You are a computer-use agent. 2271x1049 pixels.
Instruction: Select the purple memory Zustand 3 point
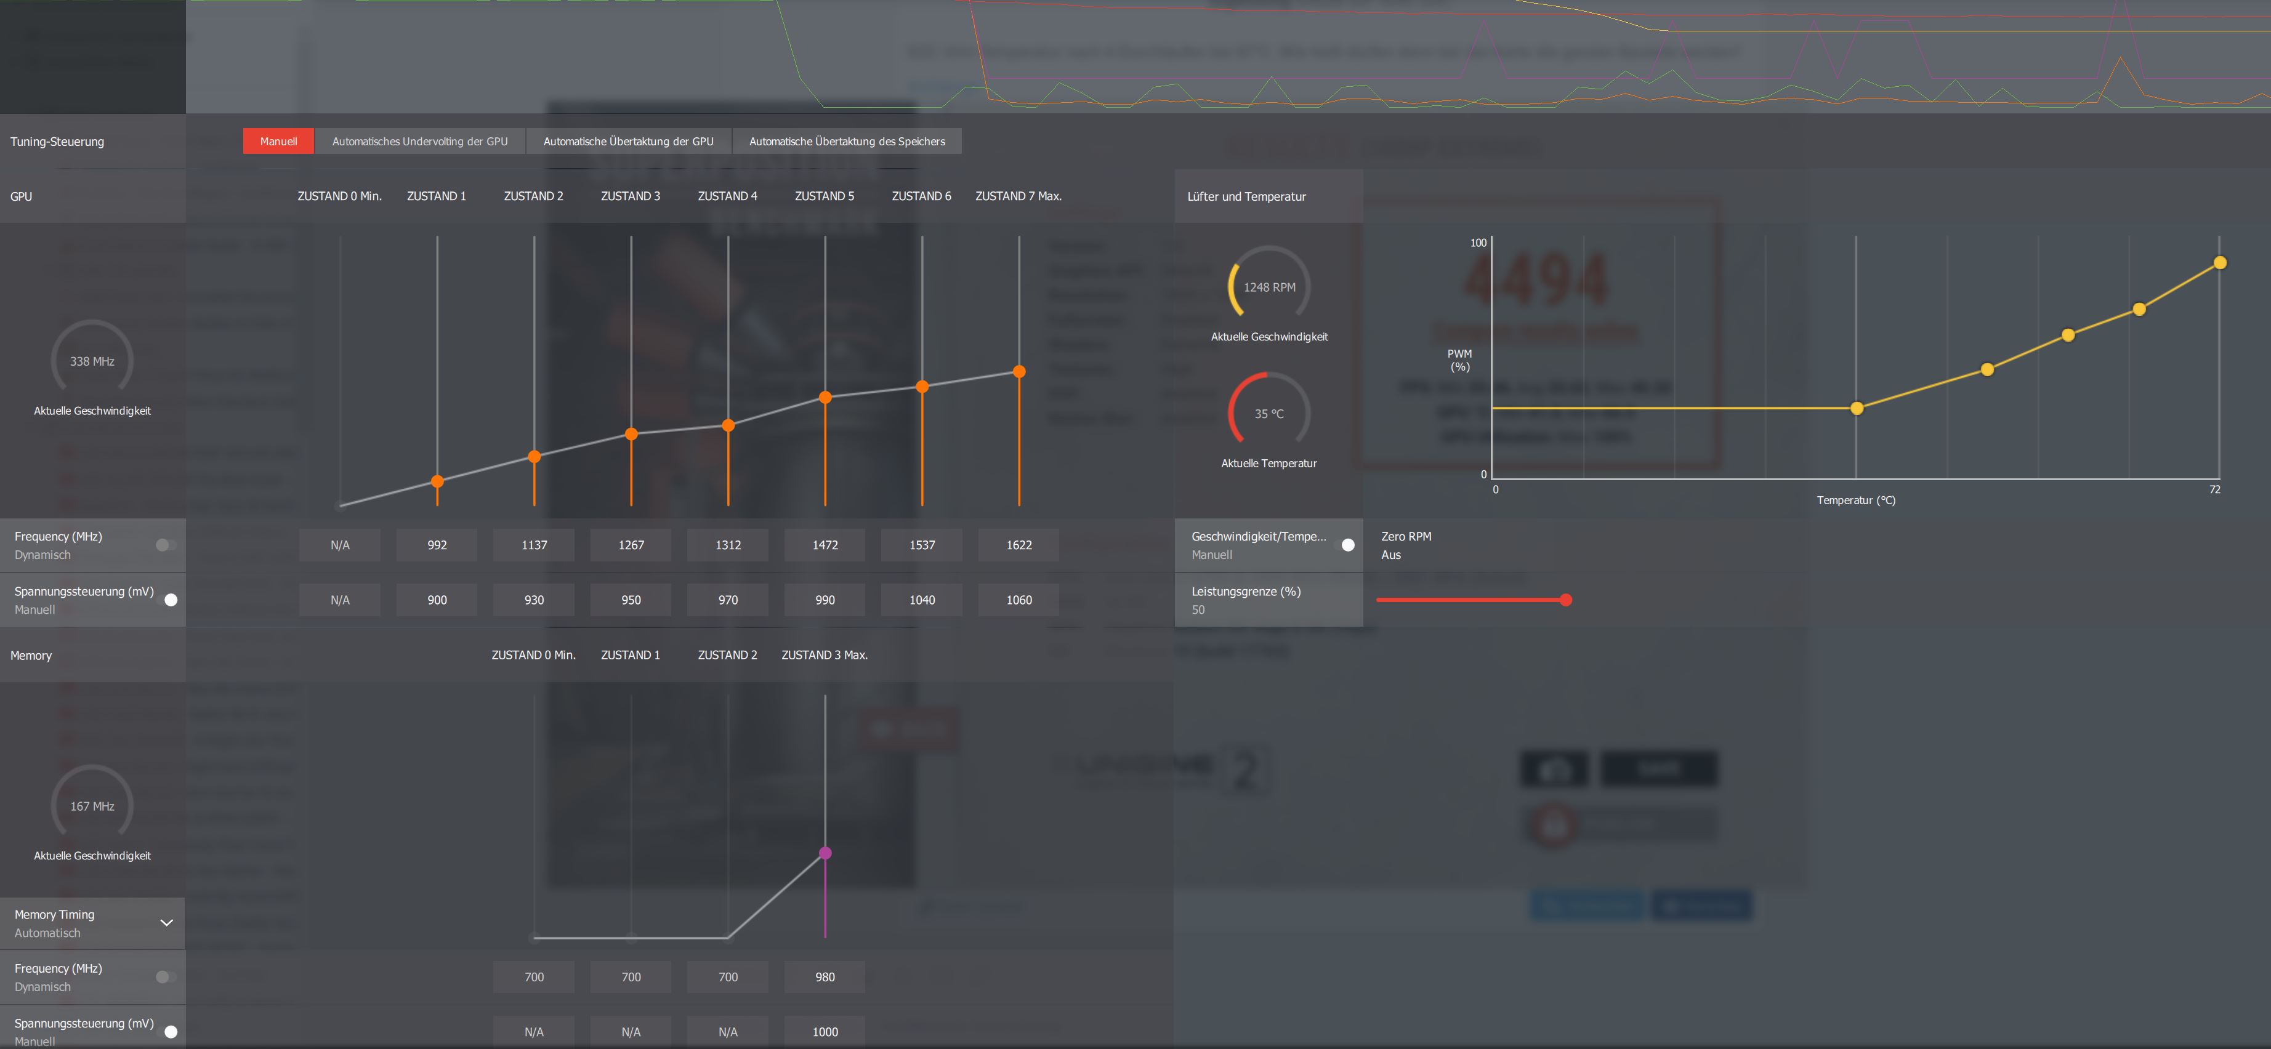coord(825,853)
